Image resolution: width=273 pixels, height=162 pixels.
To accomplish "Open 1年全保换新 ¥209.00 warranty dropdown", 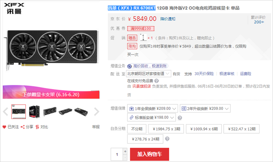I will click(x=153, y=108).
